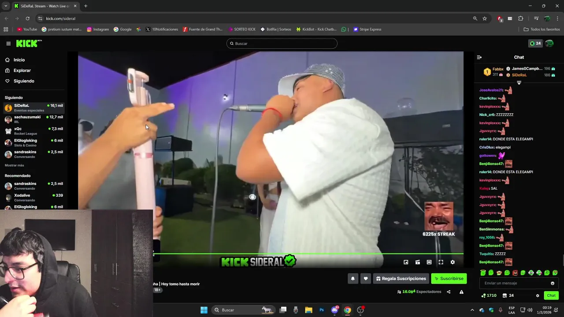
Task: Click the chat scrollbar
Action: click(x=563, y=260)
